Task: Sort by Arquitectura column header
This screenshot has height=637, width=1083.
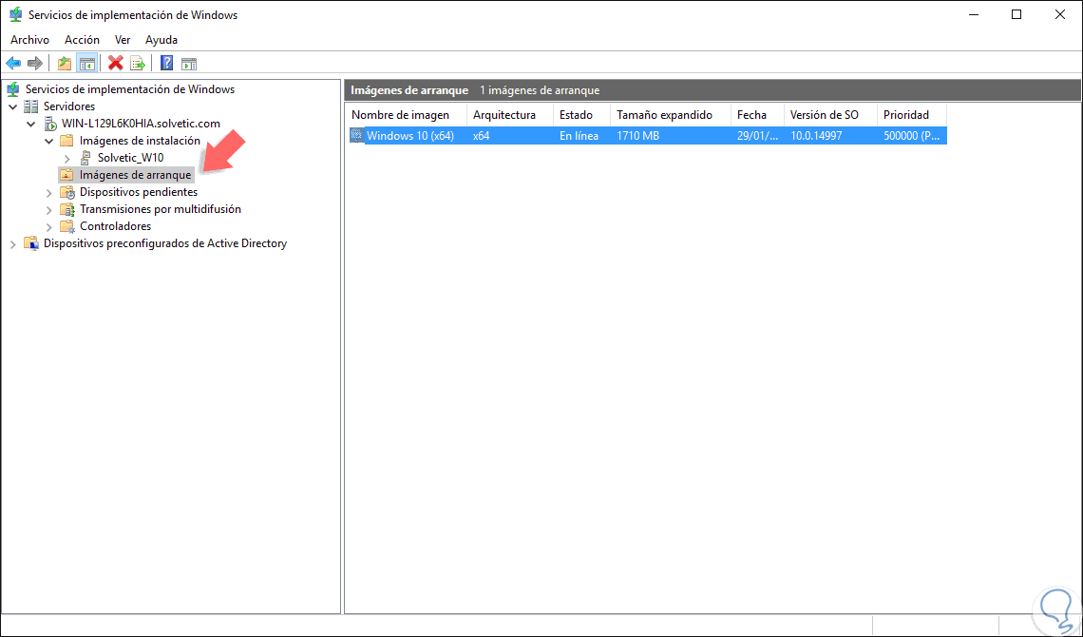Action: pyautogui.click(x=510, y=115)
